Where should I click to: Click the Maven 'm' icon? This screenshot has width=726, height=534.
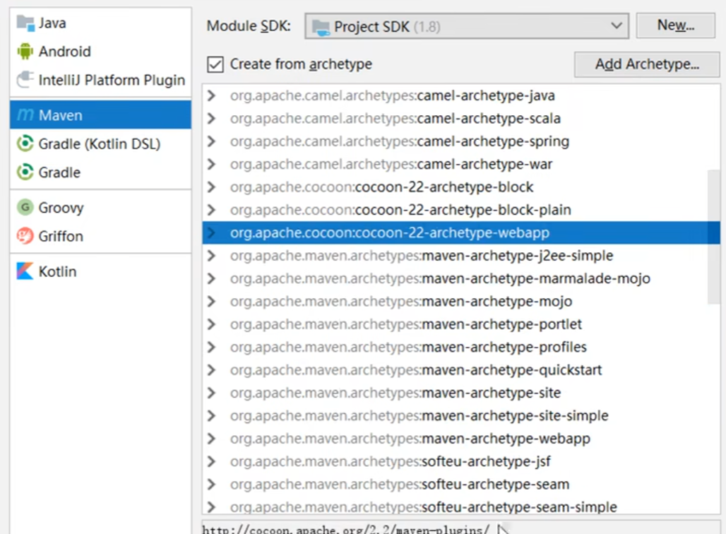click(x=25, y=115)
